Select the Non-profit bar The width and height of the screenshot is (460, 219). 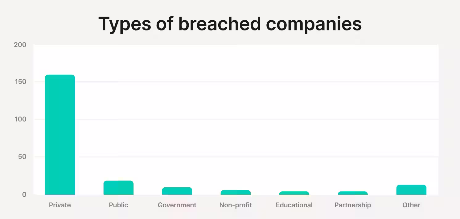(x=236, y=193)
